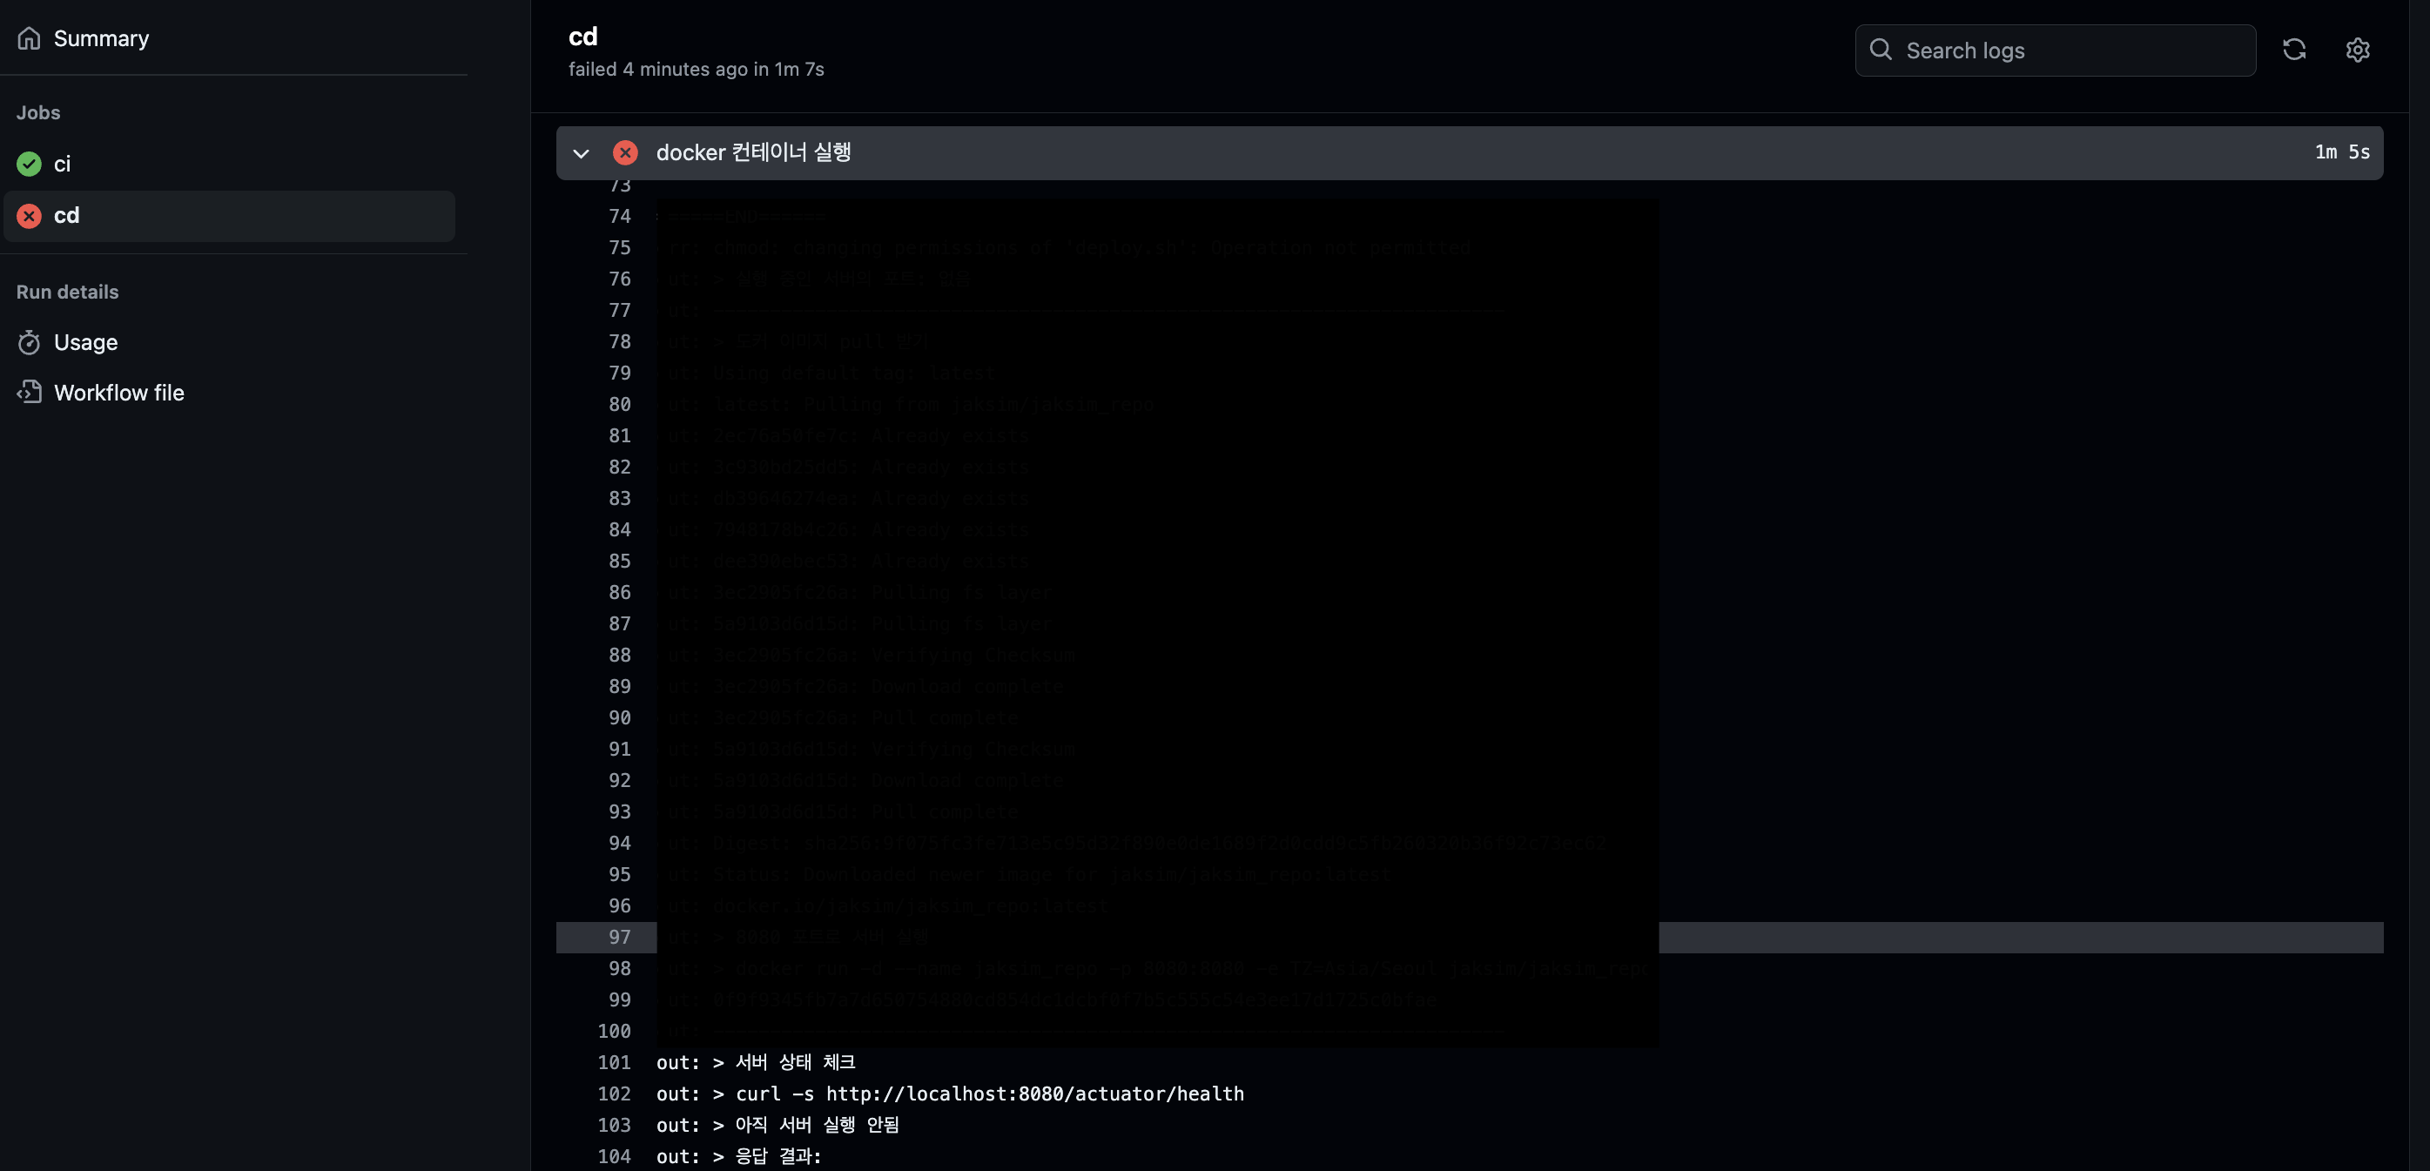
Task: Click the red cd failed icon
Action: (30, 216)
